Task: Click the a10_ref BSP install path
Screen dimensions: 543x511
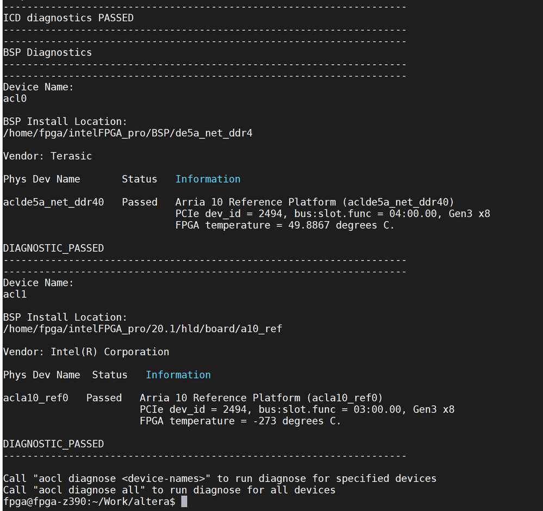Action: coord(142,328)
